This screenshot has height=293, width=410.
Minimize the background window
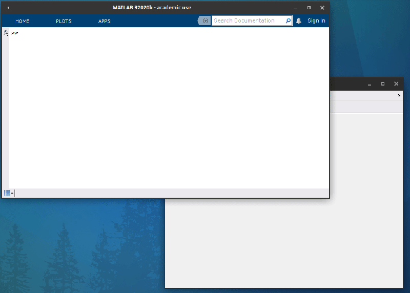click(370, 84)
